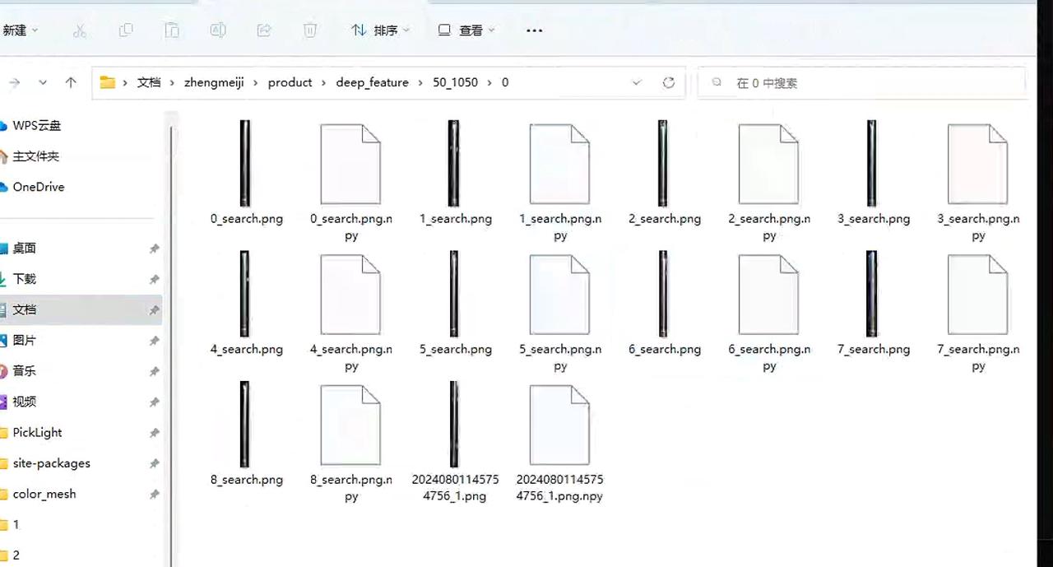Navigate up one folder level
1053x567 pixels.
pos(71,82)
